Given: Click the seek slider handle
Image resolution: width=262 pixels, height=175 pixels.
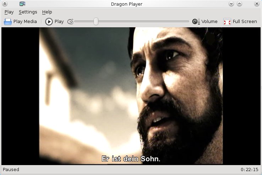Looking at the screenshot, I should (96, 22).
